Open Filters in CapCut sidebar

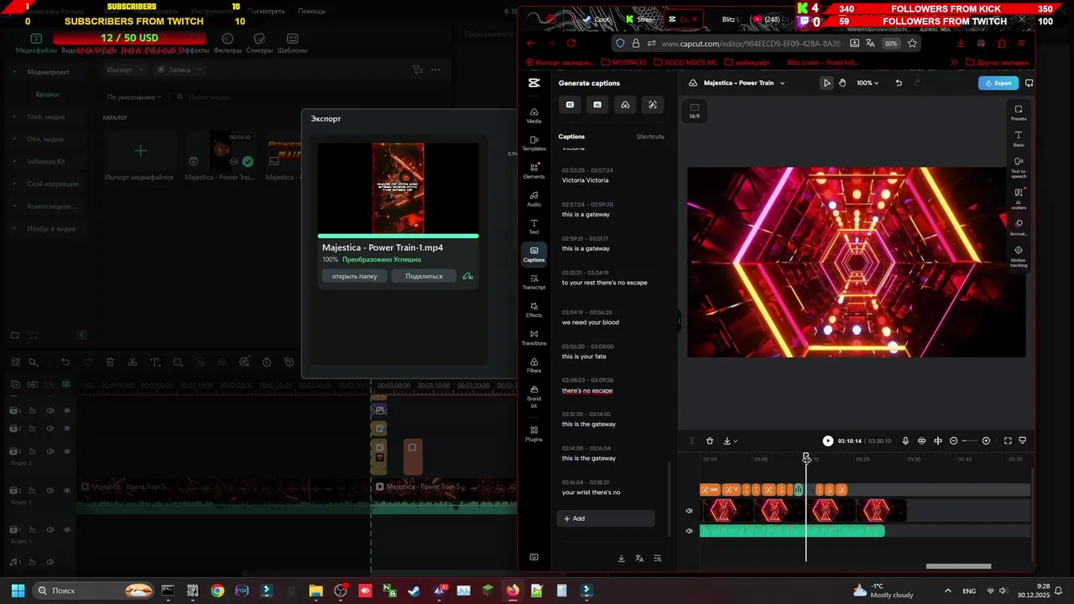coord(534,365)
